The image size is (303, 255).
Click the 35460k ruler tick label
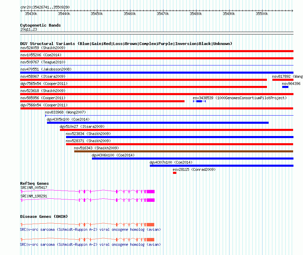(x=130, y=14)
